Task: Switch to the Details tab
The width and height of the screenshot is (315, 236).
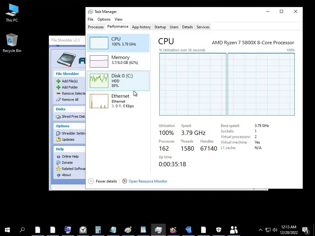Action: pos(187,27)
